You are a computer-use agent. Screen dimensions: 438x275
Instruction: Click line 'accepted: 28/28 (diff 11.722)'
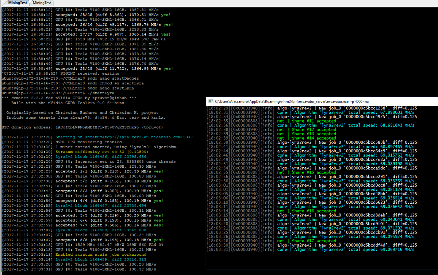[x=87, y=68]
